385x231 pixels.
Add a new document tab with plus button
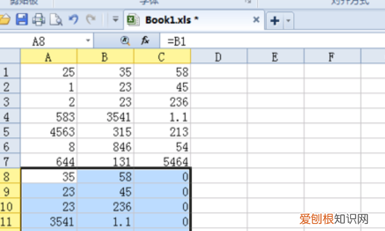click(x=275, y=21)
